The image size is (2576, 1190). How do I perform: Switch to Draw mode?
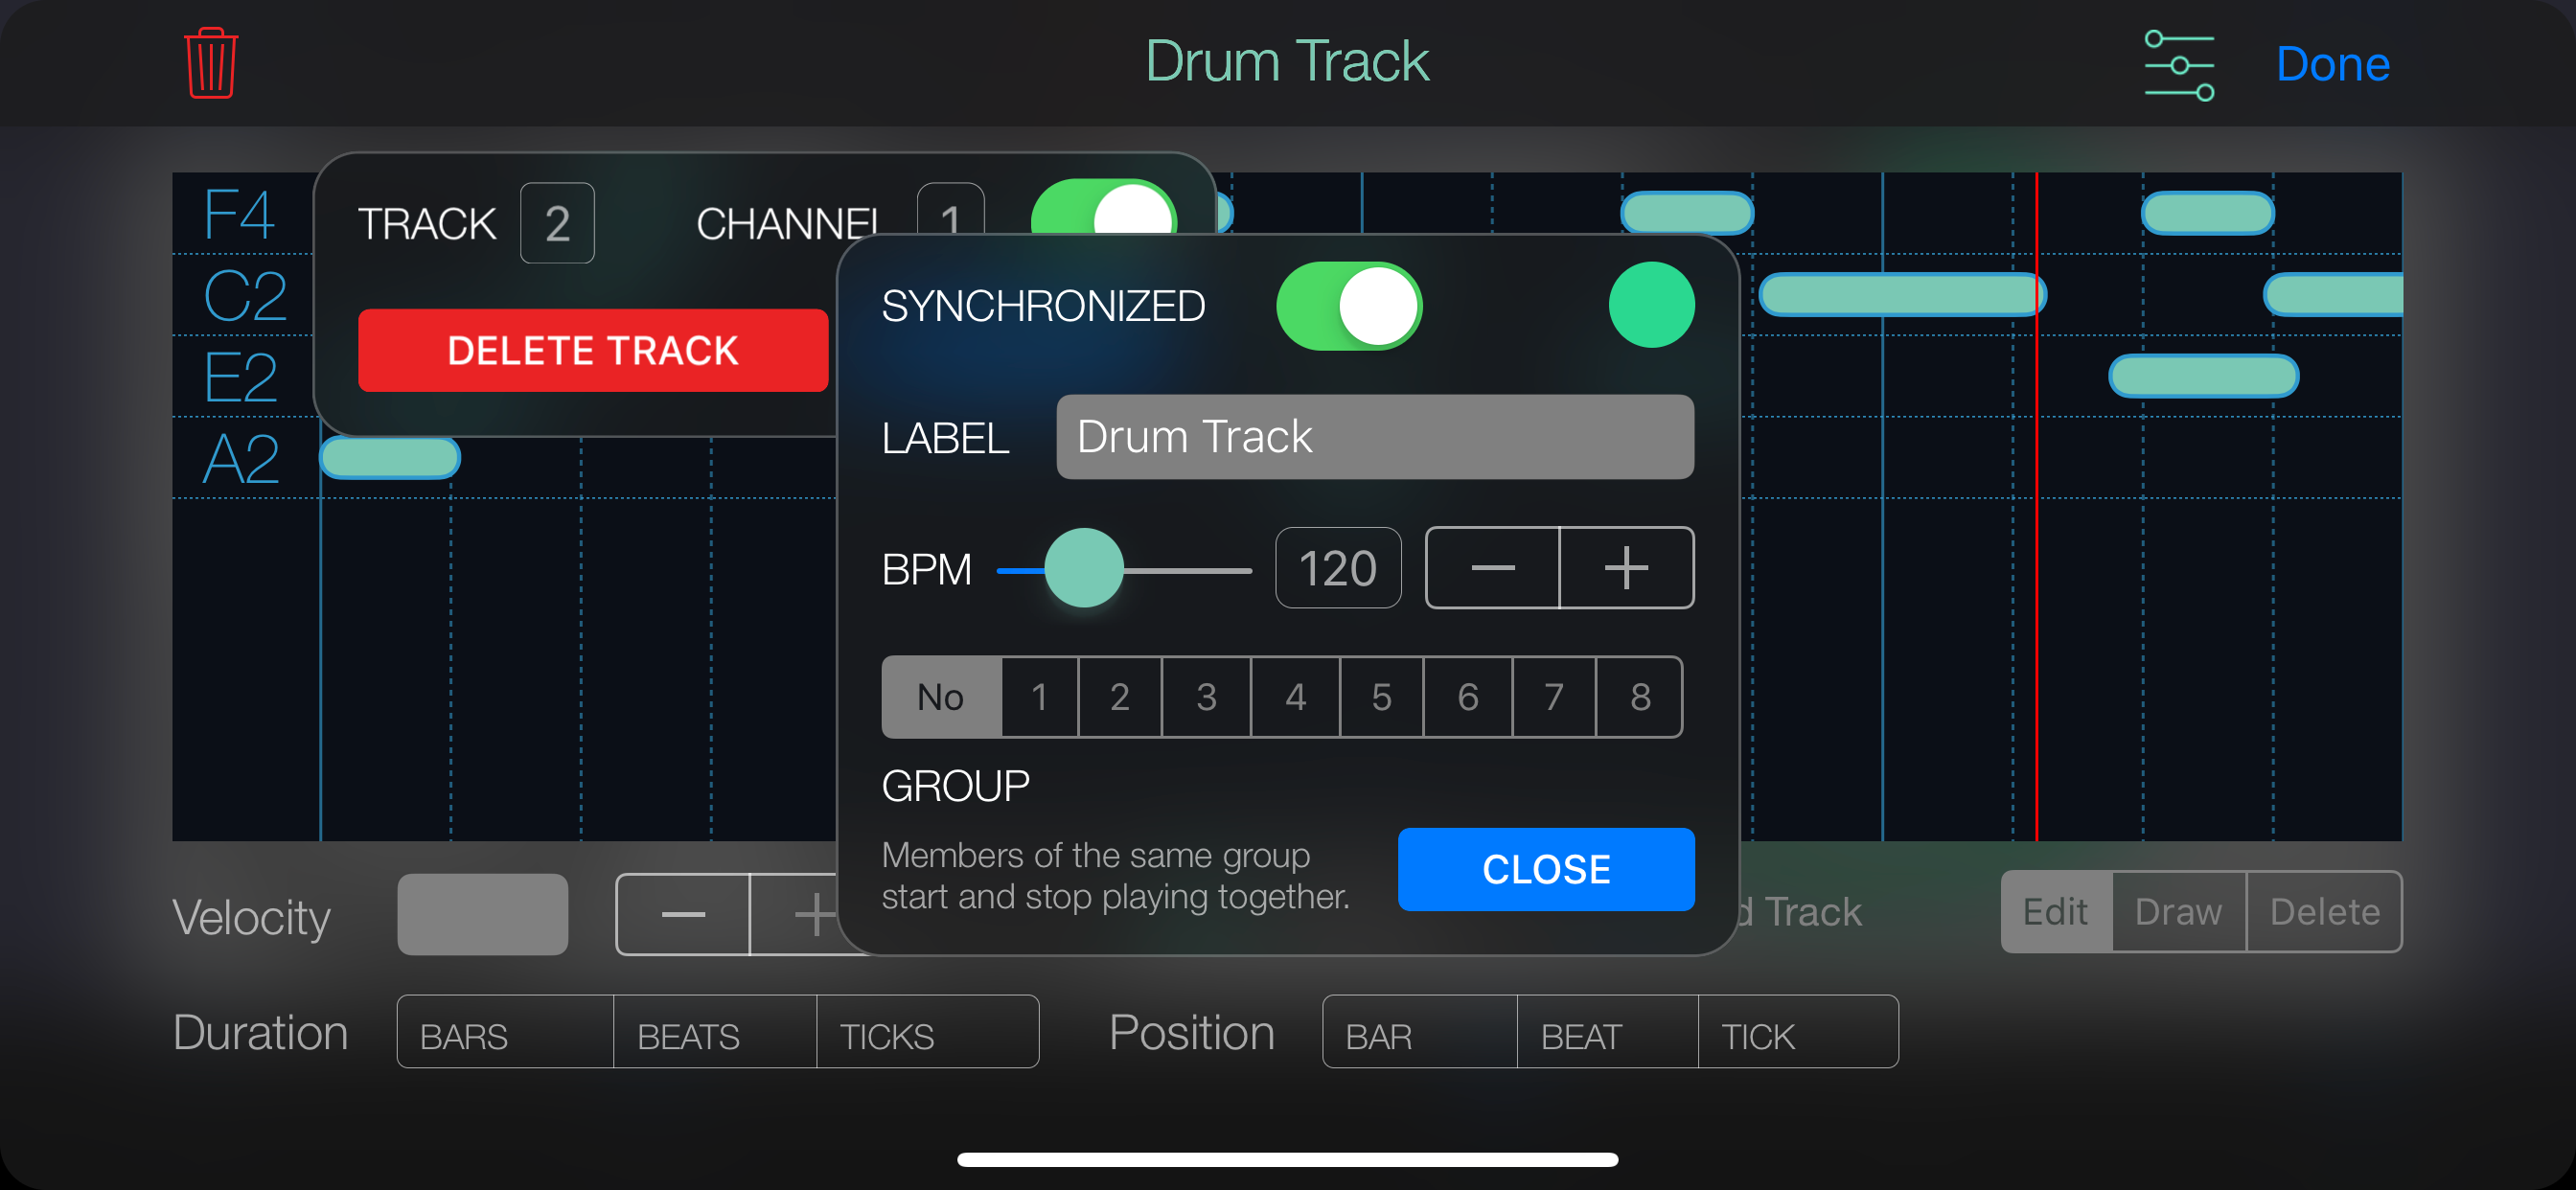click(x=2178, y=911)
